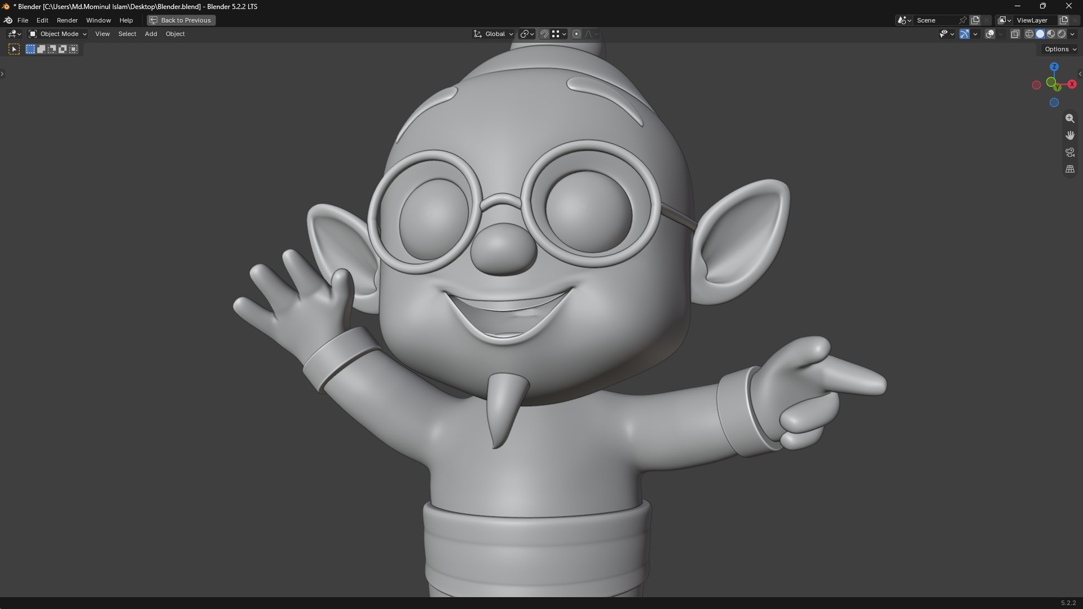Click the Zoom magnifier navigation icon
The width and height of the screenshot is (1083, 609).
tap(1069, 119)
